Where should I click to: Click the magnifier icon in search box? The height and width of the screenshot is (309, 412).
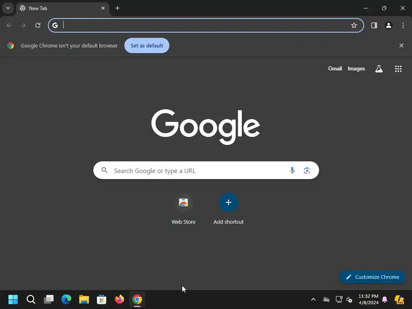point(105,170)
